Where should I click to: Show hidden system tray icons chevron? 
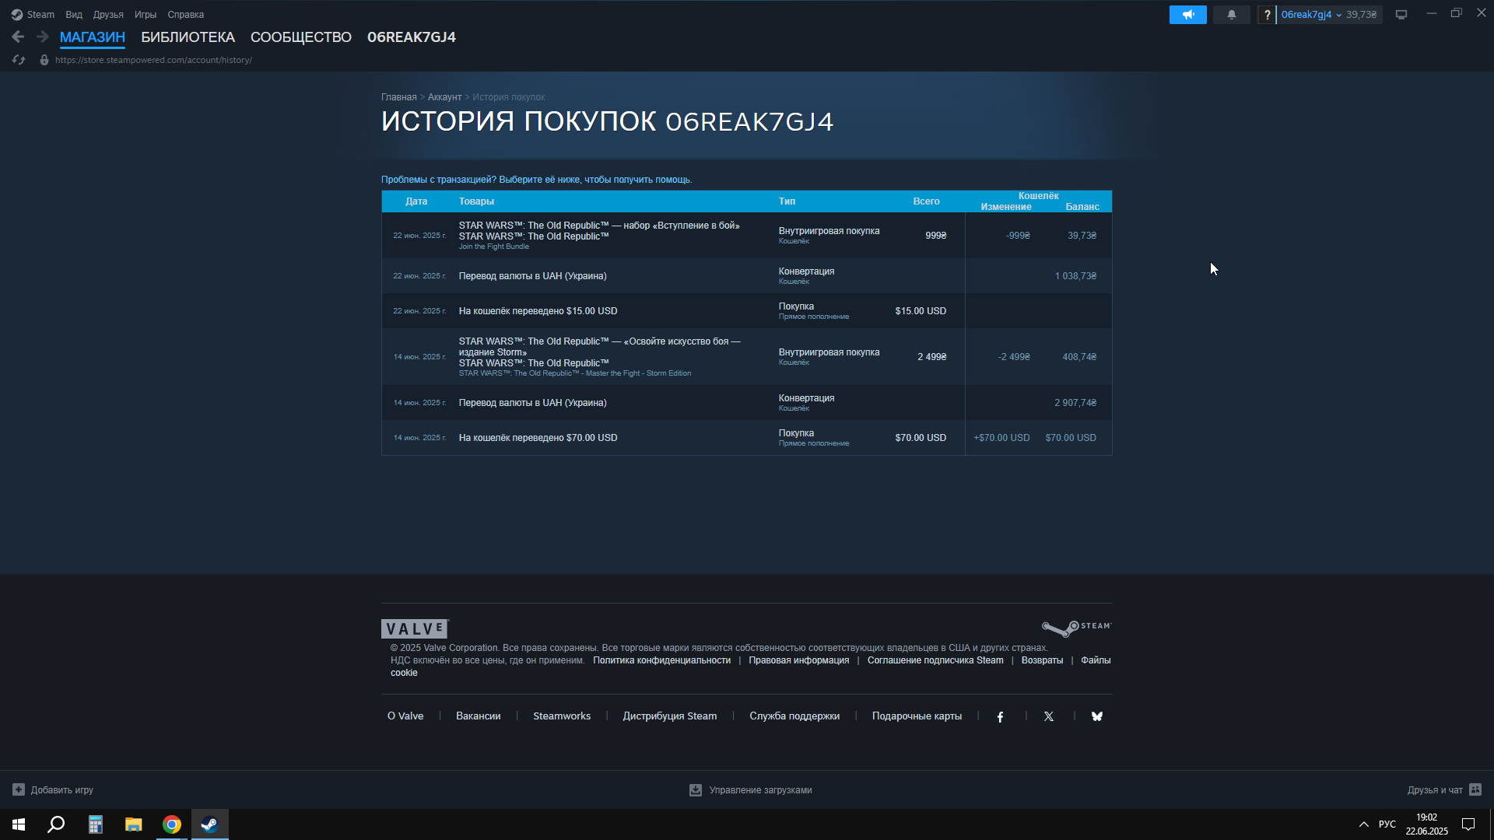coord(1363,824)
